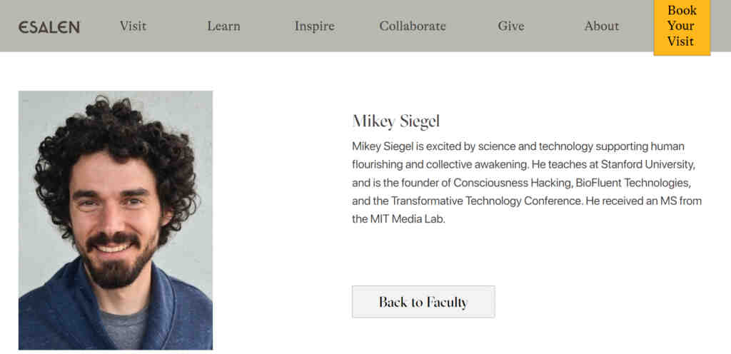Click "science and technology" in the bio
Screen dimensions: 731x354
point(532,147)
